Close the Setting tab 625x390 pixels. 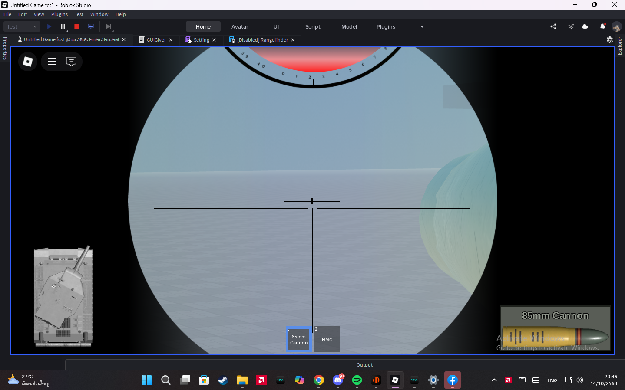tap(214, 40)
